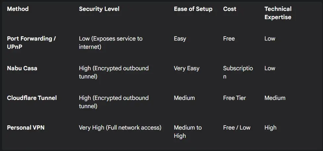Screen dimensions: 323x151
Task: Select the 'Medium to High' setup cell
Action: coord(188,132)
